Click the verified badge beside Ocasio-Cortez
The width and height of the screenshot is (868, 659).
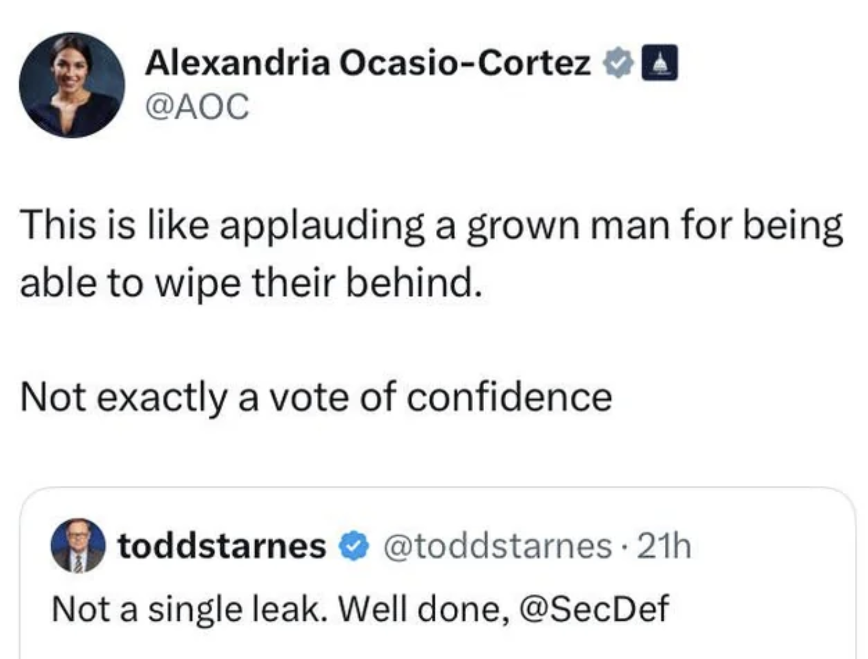coord(619,63)
